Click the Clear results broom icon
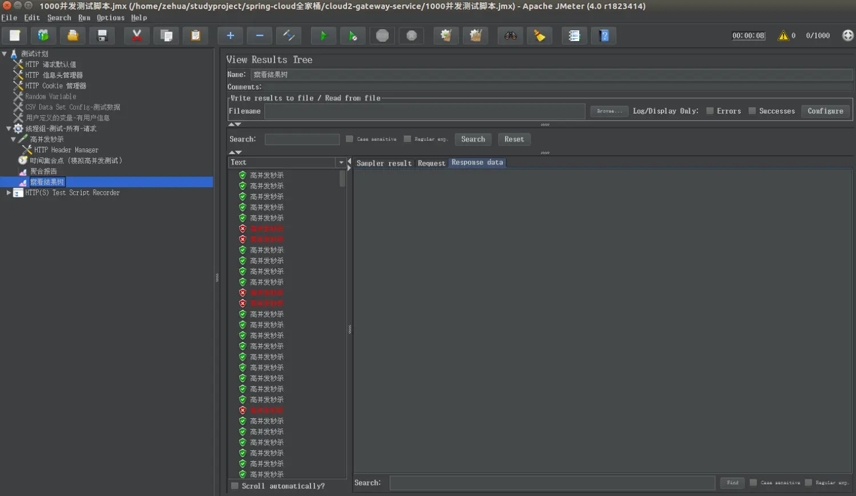The image size is (856, 496). (446, 35)
